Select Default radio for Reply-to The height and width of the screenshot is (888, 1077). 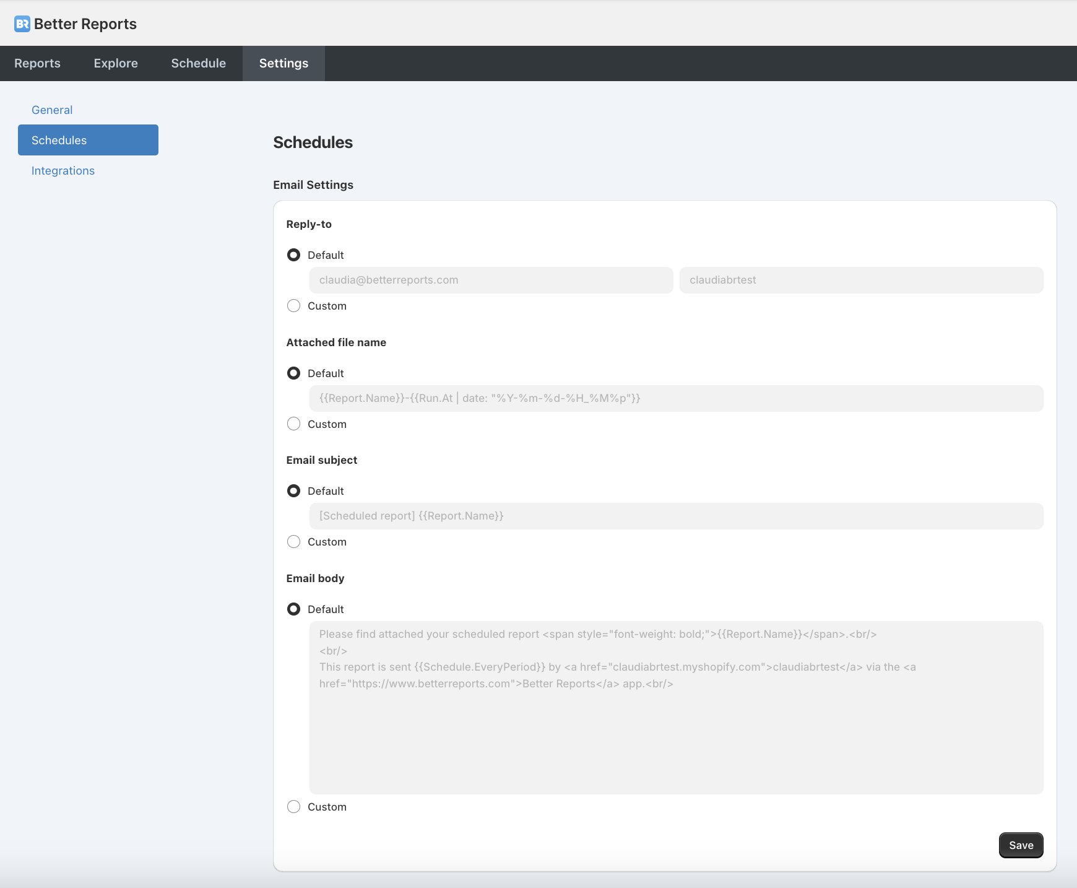point(294,255)
